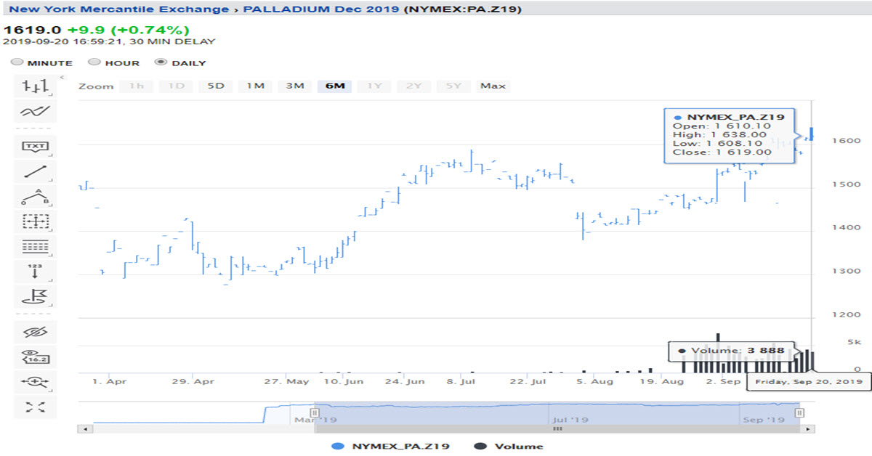Select the TXT label annotation tool
Image resolution: width=872 pixels, height=456 pixels.
[x=36, y=146]
